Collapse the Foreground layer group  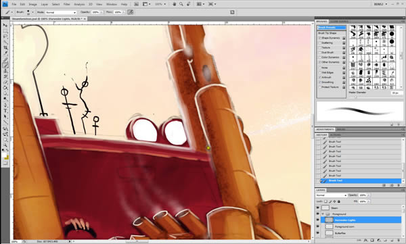323,214
